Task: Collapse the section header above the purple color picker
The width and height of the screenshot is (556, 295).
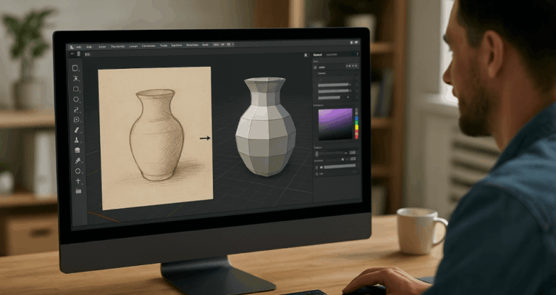Action: 321,105
